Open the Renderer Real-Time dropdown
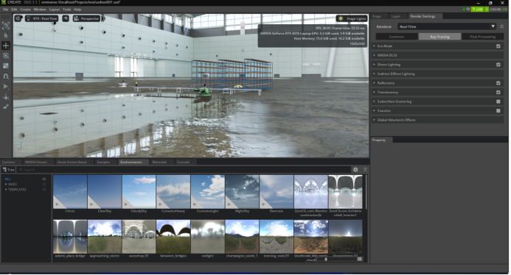 (x=447, y=26)
